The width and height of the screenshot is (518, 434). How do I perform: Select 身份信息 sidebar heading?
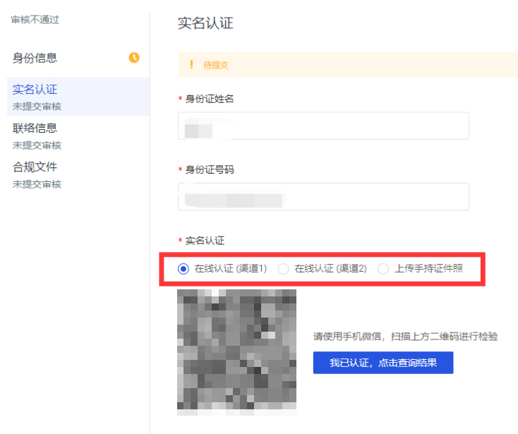point(35,58)
